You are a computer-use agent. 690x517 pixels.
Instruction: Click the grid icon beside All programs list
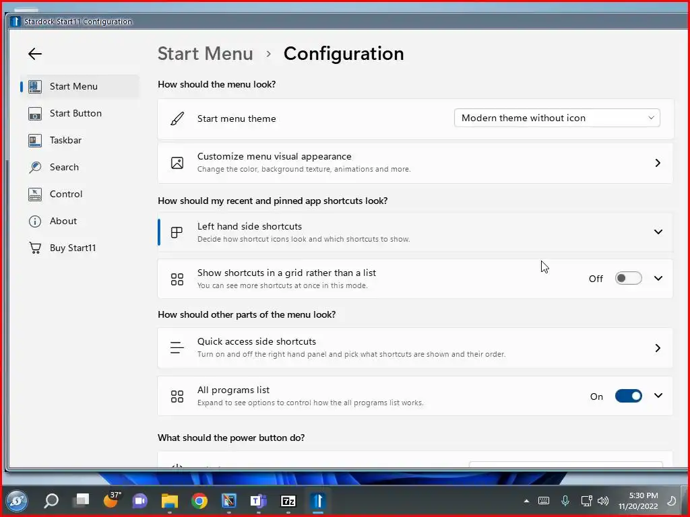(x=177, y=397)
